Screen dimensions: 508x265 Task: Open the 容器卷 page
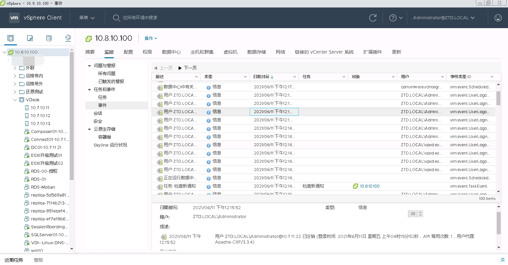(x=105, y=137)
